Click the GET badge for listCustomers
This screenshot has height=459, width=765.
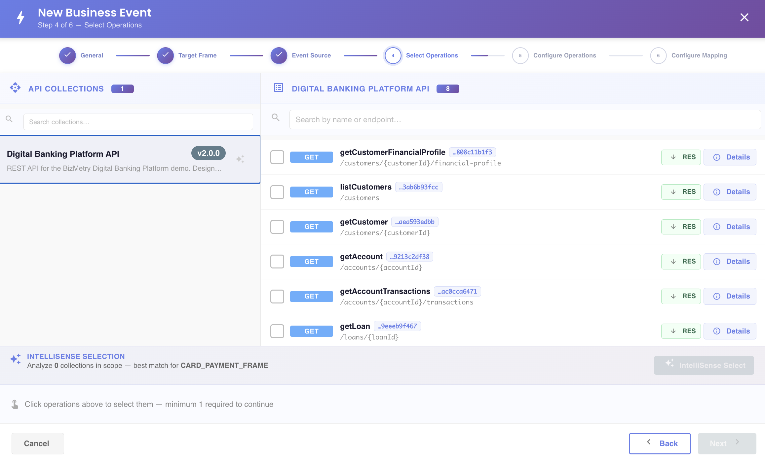(x=311, y=192)
